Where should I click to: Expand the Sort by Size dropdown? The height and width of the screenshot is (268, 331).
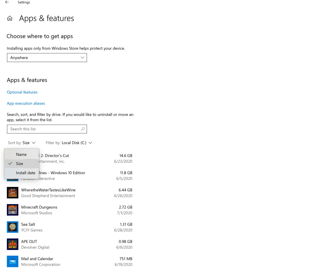22,143
